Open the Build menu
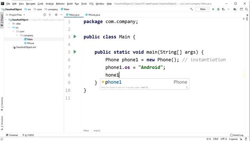This screenshot has width=250, height=141. [70, 4]
